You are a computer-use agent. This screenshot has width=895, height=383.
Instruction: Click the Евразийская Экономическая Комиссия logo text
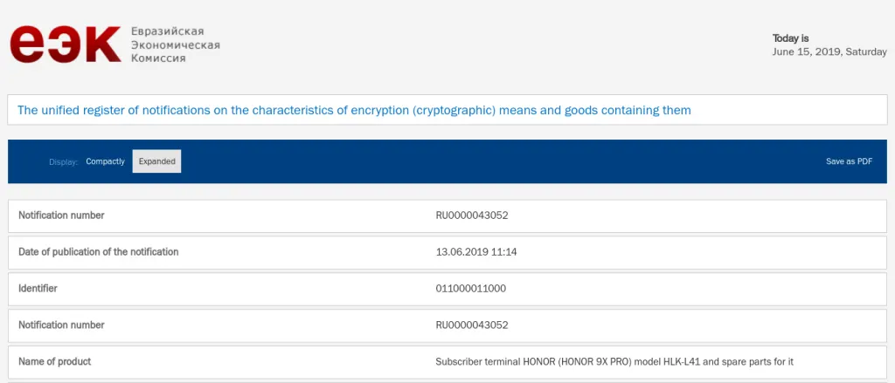click(x=174, y=44)
